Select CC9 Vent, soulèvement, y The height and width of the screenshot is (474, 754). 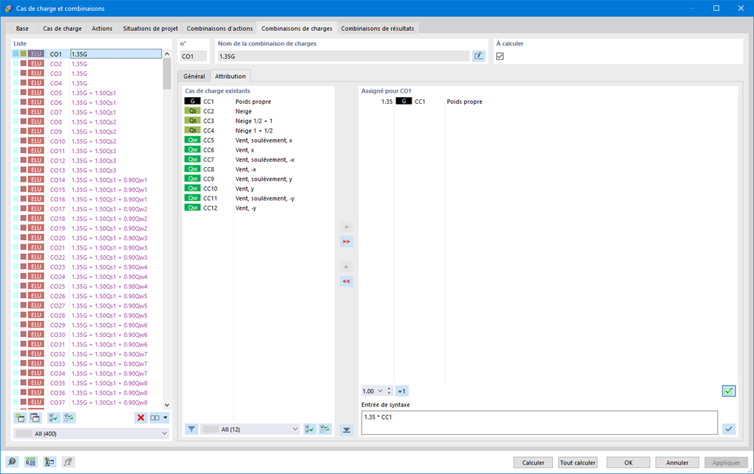[258, 179]
